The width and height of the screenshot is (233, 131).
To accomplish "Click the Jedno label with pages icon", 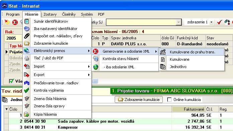I will click(12, 100).
